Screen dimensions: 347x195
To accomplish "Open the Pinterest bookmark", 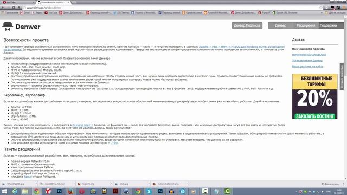I will 243,13.
